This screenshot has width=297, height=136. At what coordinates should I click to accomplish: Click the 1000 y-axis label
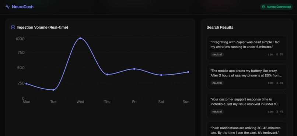[x=20, y=39]
